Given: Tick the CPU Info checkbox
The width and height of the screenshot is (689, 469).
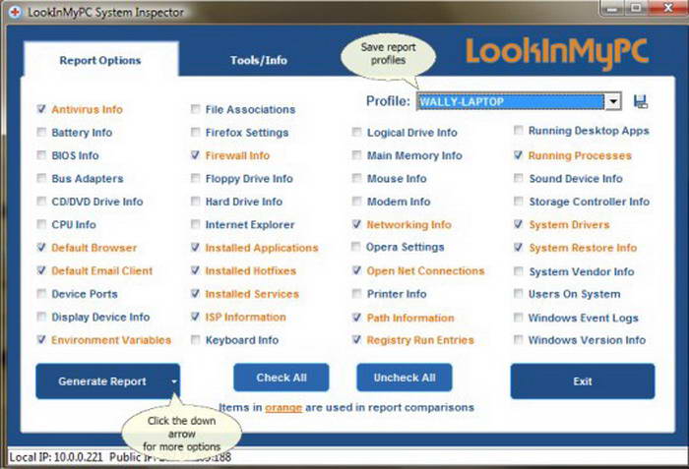Looking at the screenshot, I should click(41, 224).
